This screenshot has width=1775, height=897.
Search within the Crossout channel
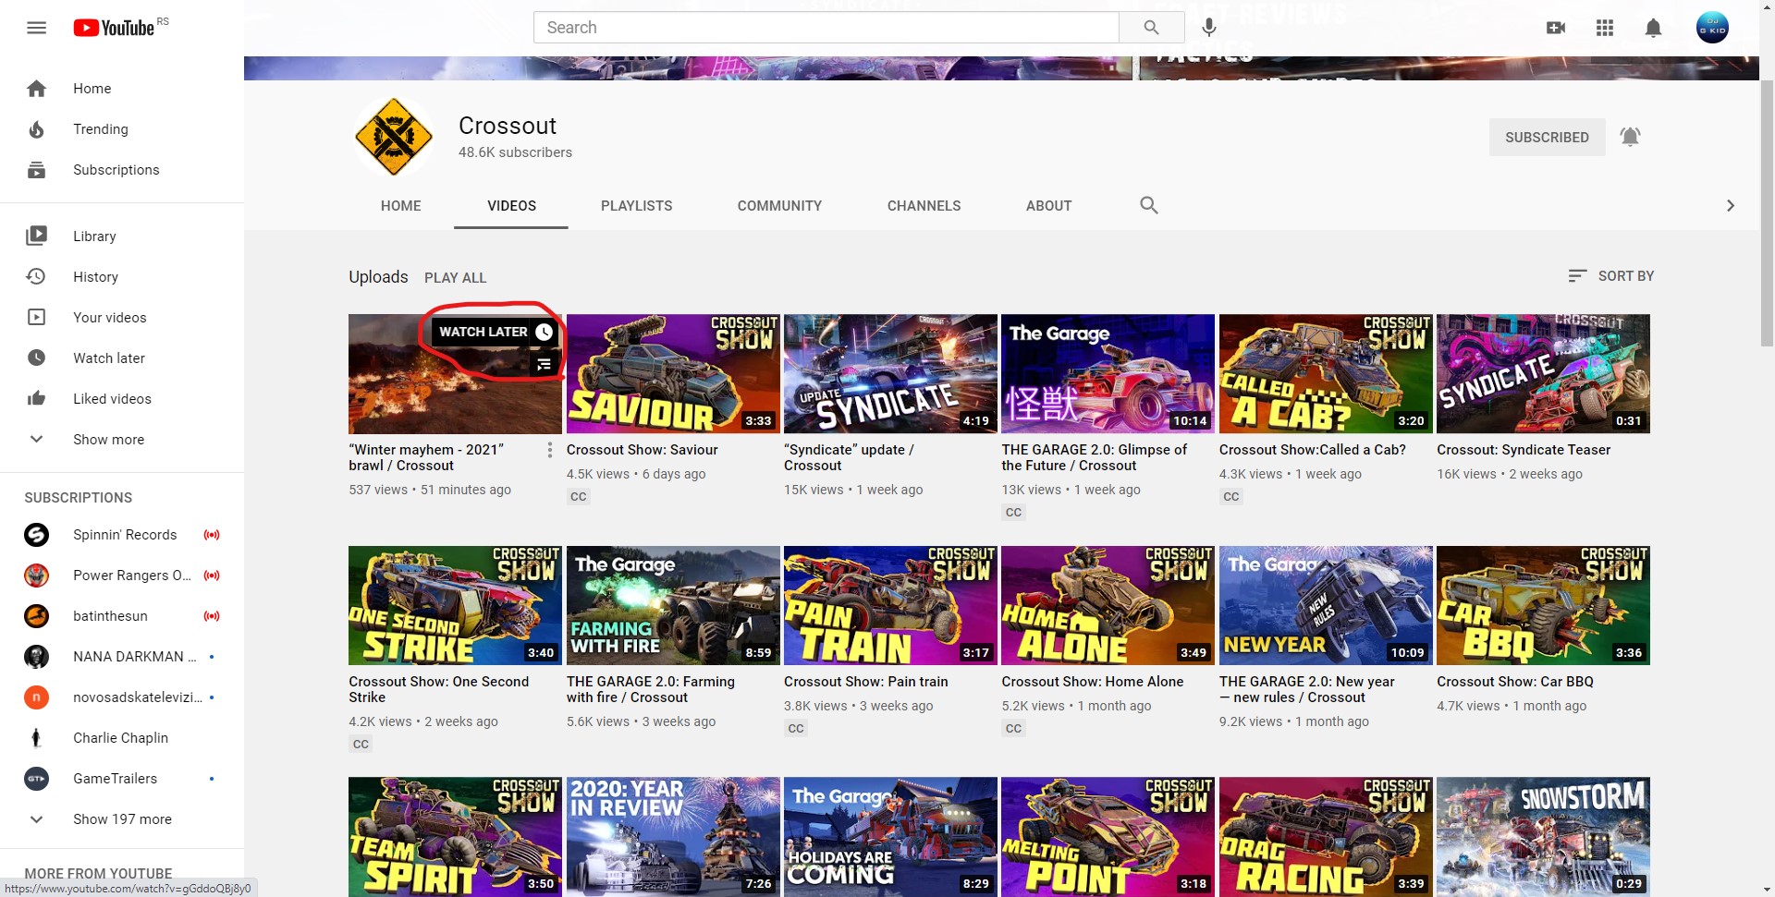(1149, 205)
